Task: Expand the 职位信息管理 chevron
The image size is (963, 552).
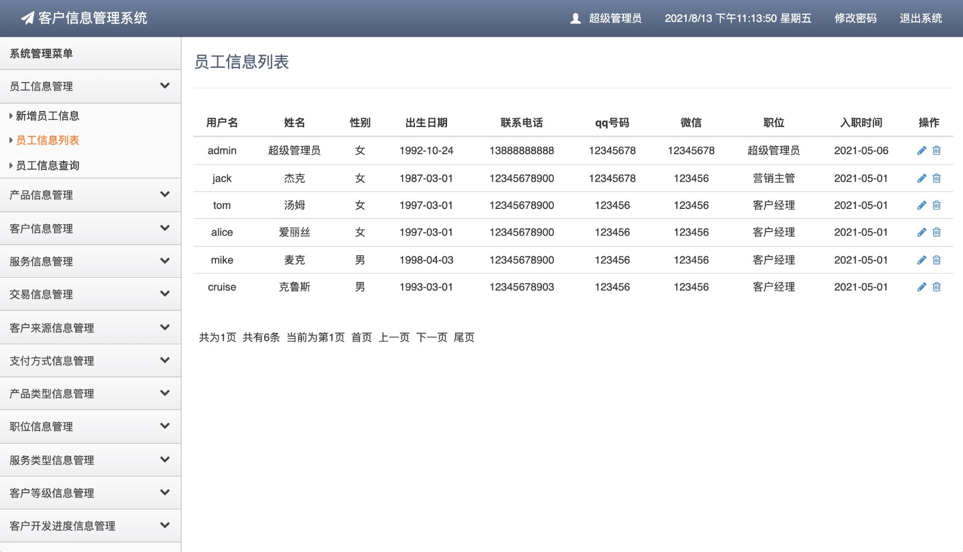Action: click(x=165, y=426)
